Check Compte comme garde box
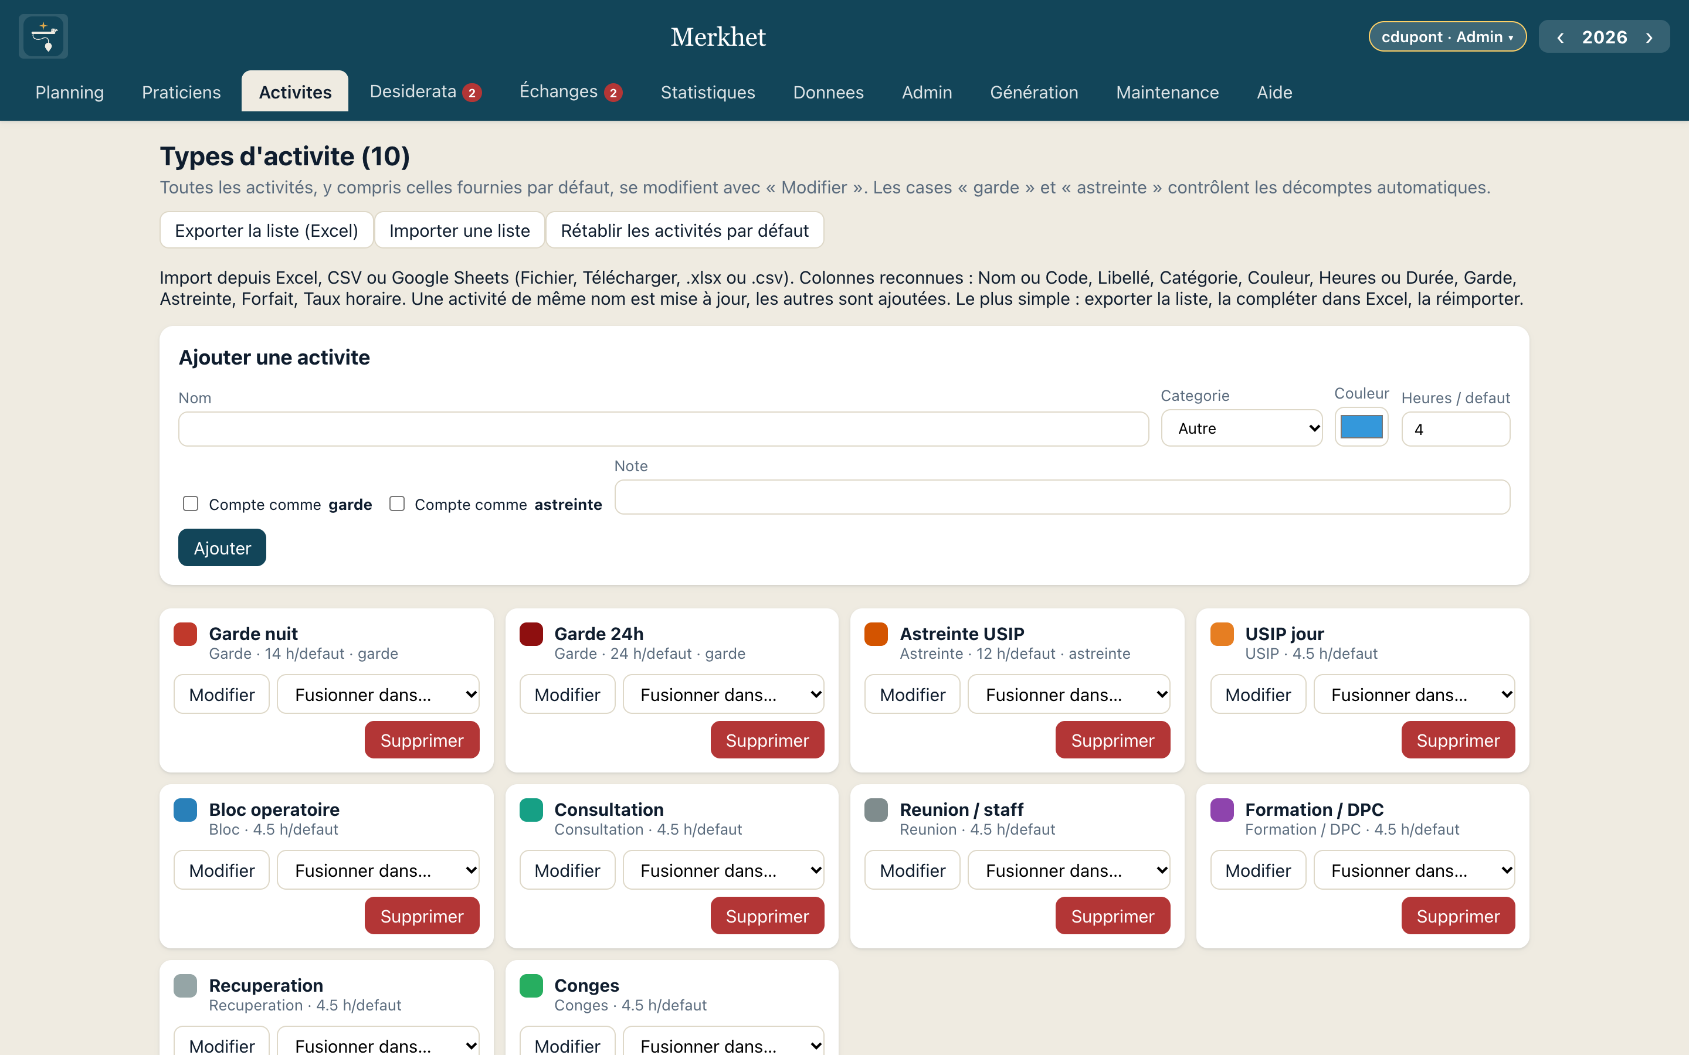 click(191, 504)
